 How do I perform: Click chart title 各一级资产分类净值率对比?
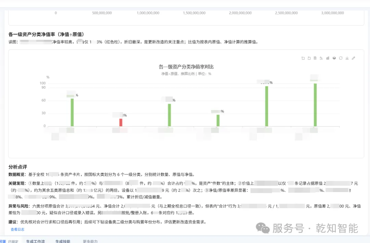(x=186, y=67)
